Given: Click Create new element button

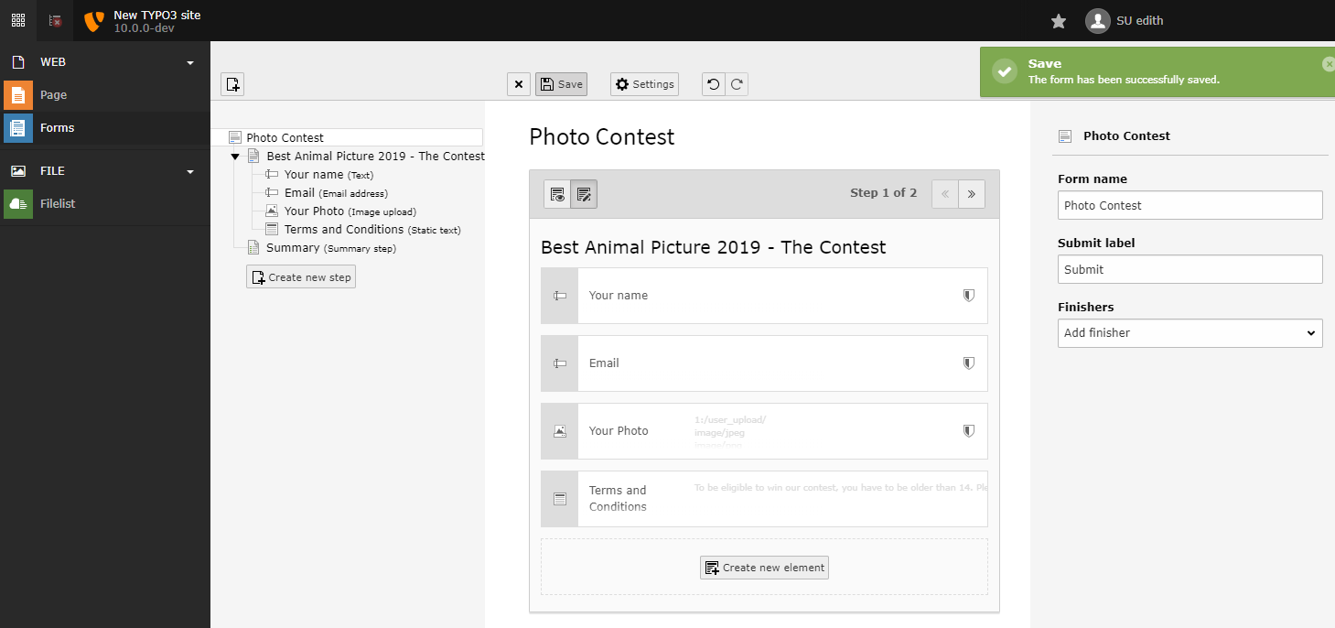Looking at the screenshot, I should (764, 568).
